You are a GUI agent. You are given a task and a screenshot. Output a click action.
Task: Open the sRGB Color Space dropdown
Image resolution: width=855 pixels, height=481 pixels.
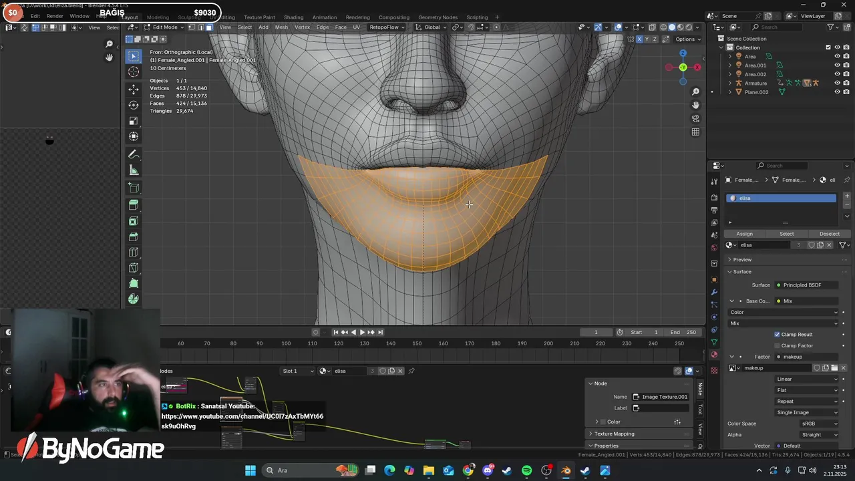pyautogui.click(x=819, y=424)
